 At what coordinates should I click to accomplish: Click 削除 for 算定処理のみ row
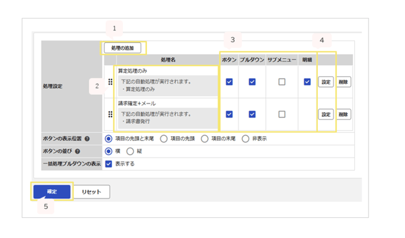pyautogui.click(x=344, y=82)
